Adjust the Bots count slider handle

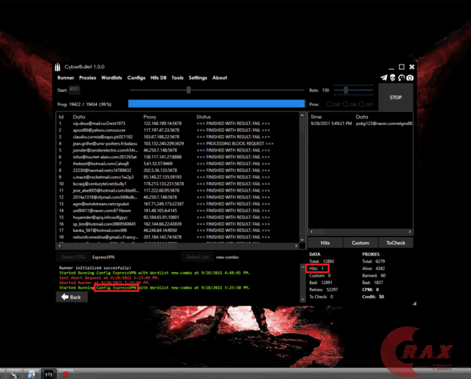pos(346,90)
